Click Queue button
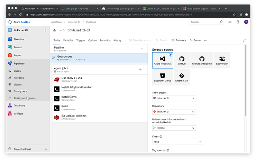 [x=195, y=40]
